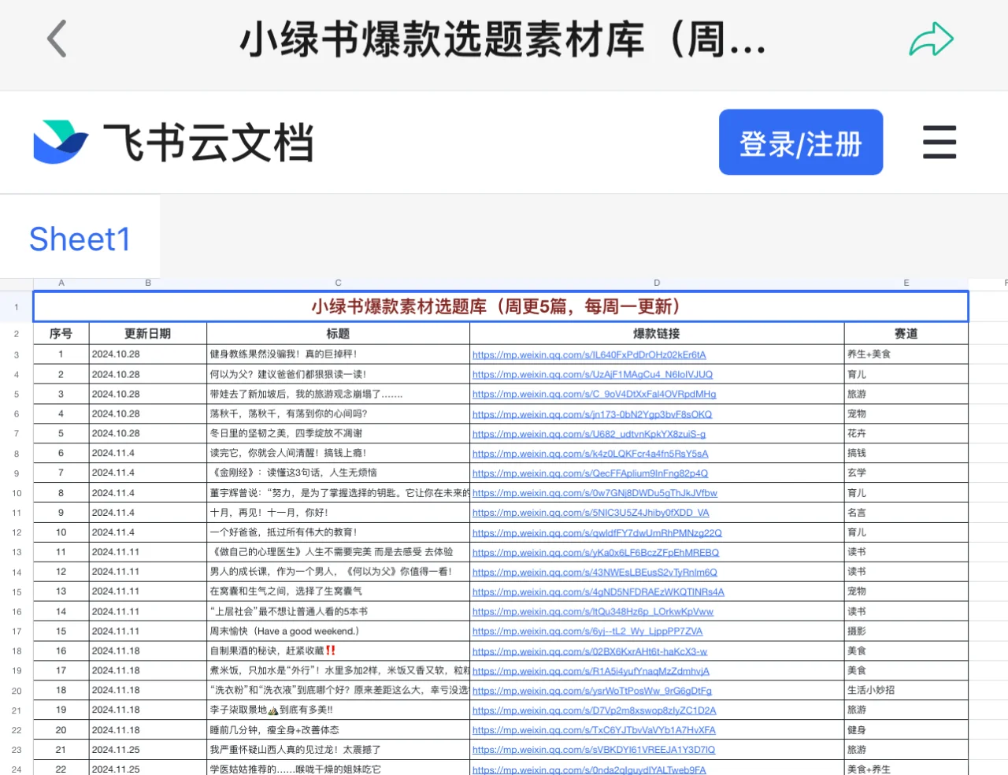Open link ending 5NIC3U5Z4Jhiby0fXDD_VA

591,513
